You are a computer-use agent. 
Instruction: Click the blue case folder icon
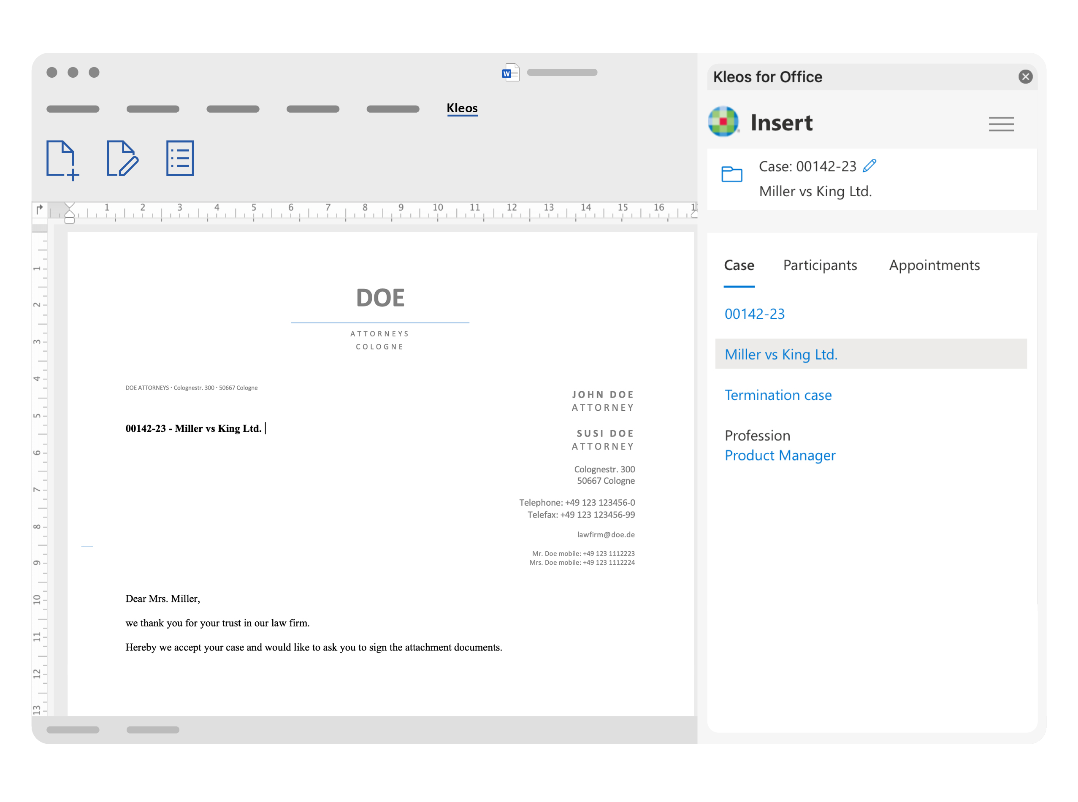(x=731, y=174)
